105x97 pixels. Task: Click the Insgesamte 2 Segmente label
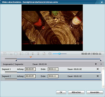click(x=13, y=64)
